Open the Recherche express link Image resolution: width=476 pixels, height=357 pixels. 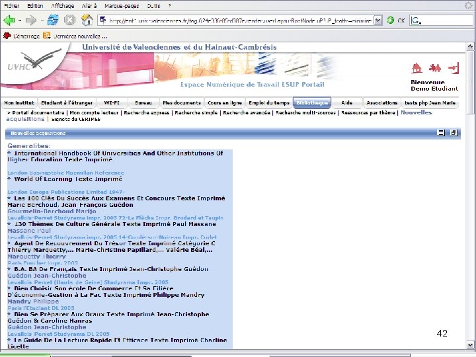[147, 112]
